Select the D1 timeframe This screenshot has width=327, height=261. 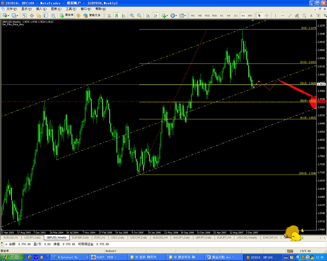236,16
